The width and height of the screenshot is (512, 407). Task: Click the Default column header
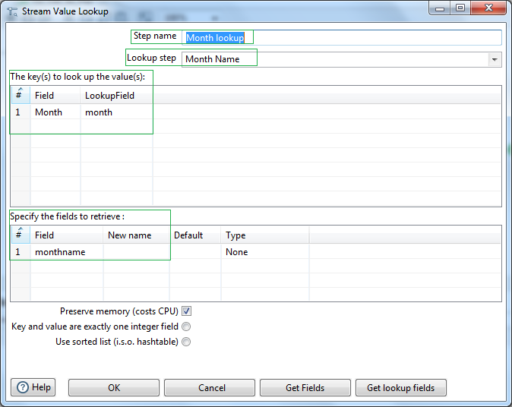[x=195, y=235]
